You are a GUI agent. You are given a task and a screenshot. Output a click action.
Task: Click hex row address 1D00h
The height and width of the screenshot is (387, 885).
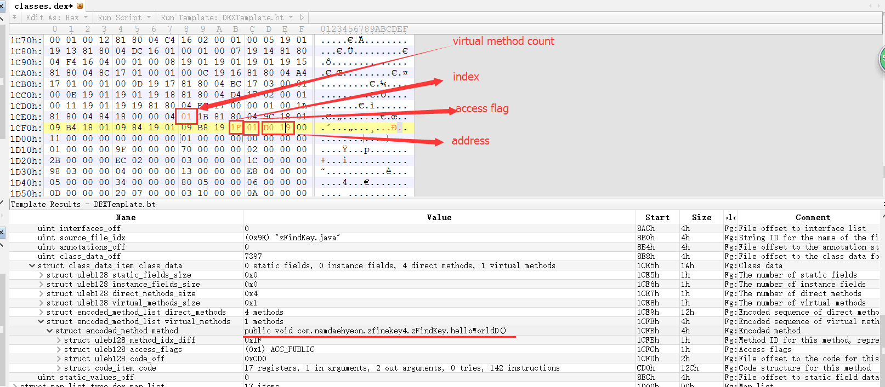(x=26, y=138)
